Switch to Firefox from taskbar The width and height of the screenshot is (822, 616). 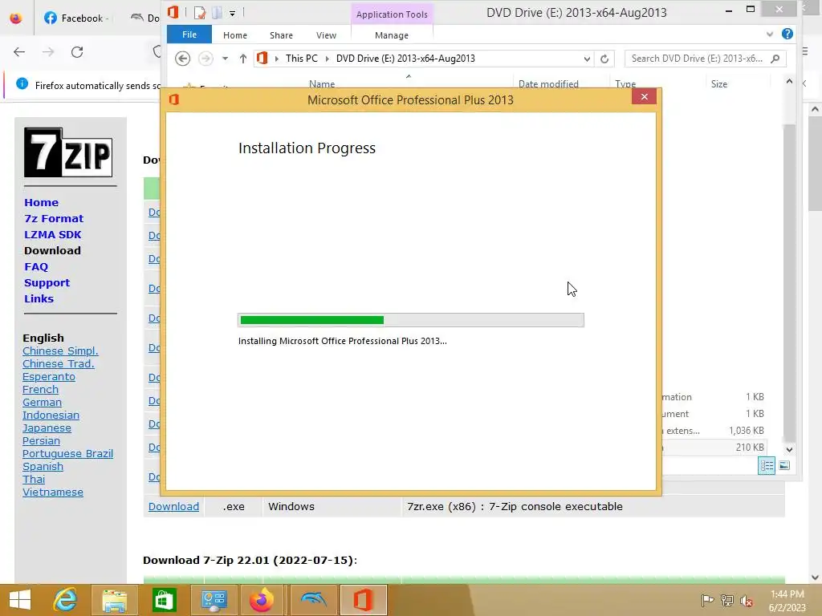click(262, 600)
